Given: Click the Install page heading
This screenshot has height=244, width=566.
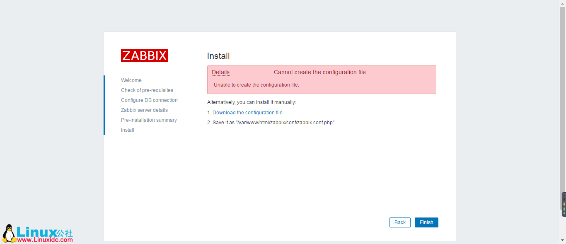Looking at the screenshot, I should 219,56.
